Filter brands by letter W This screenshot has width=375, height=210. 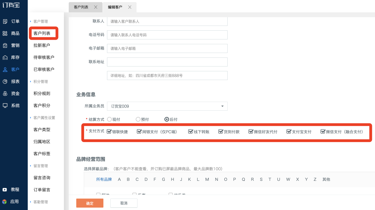tap(288, 179)
